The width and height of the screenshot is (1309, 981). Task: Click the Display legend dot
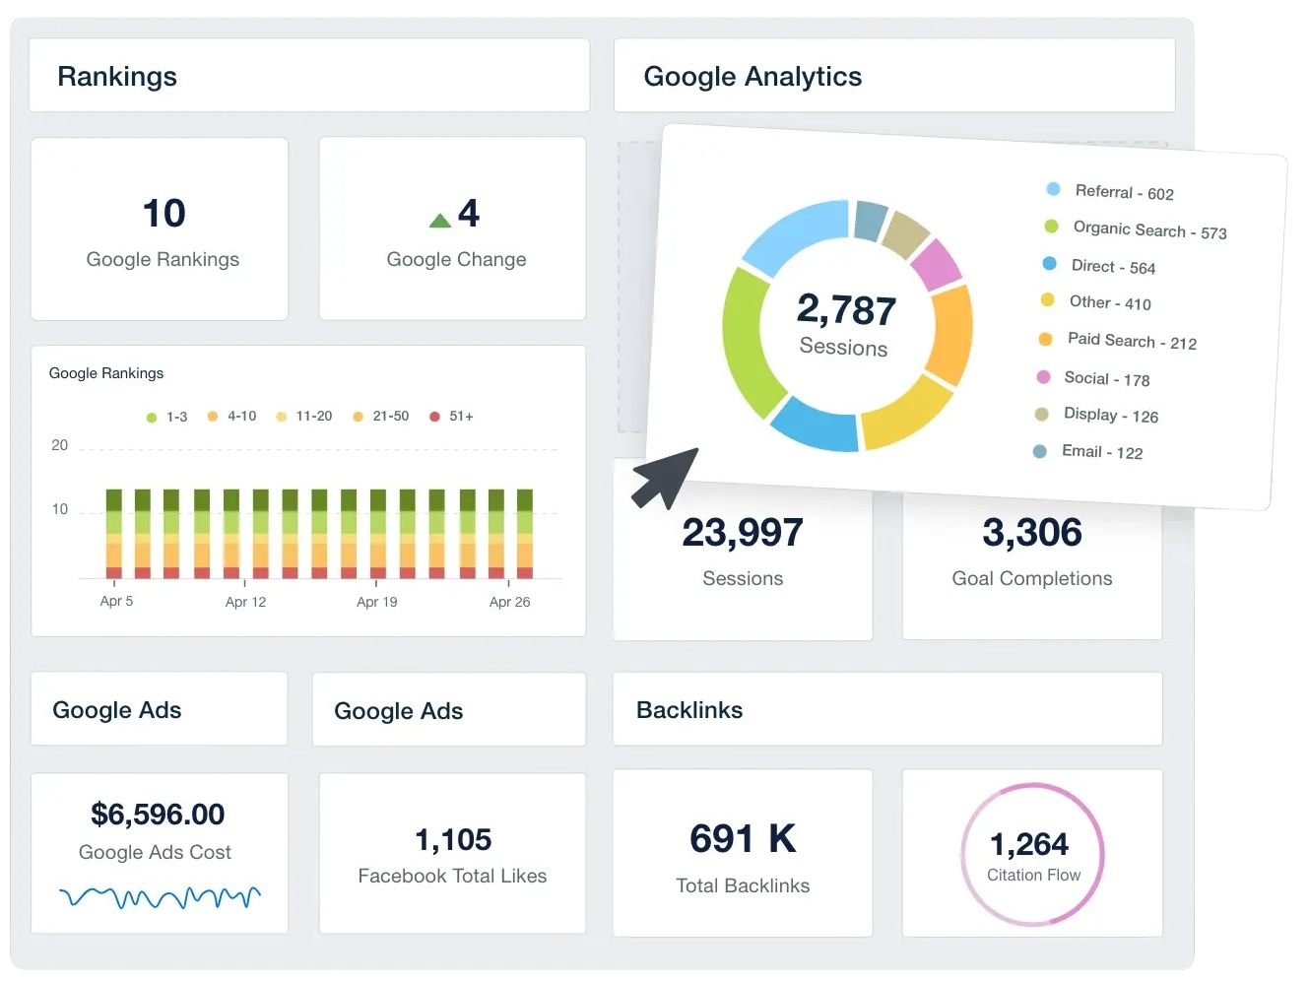pyautogui.click(x=1041, y=414)
